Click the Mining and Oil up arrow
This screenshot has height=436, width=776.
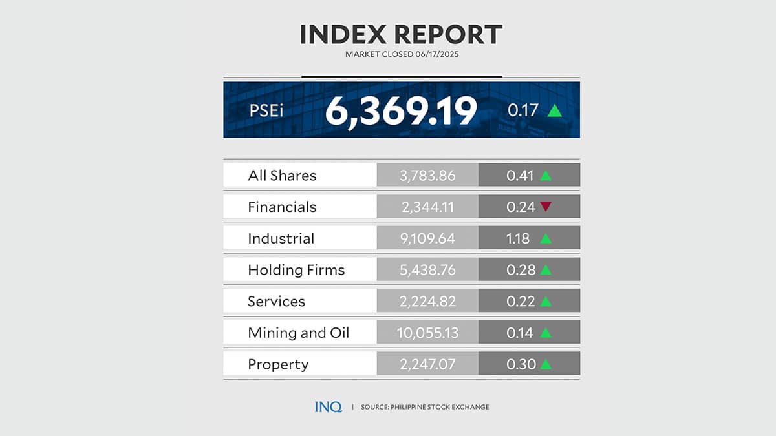(545, 333)
